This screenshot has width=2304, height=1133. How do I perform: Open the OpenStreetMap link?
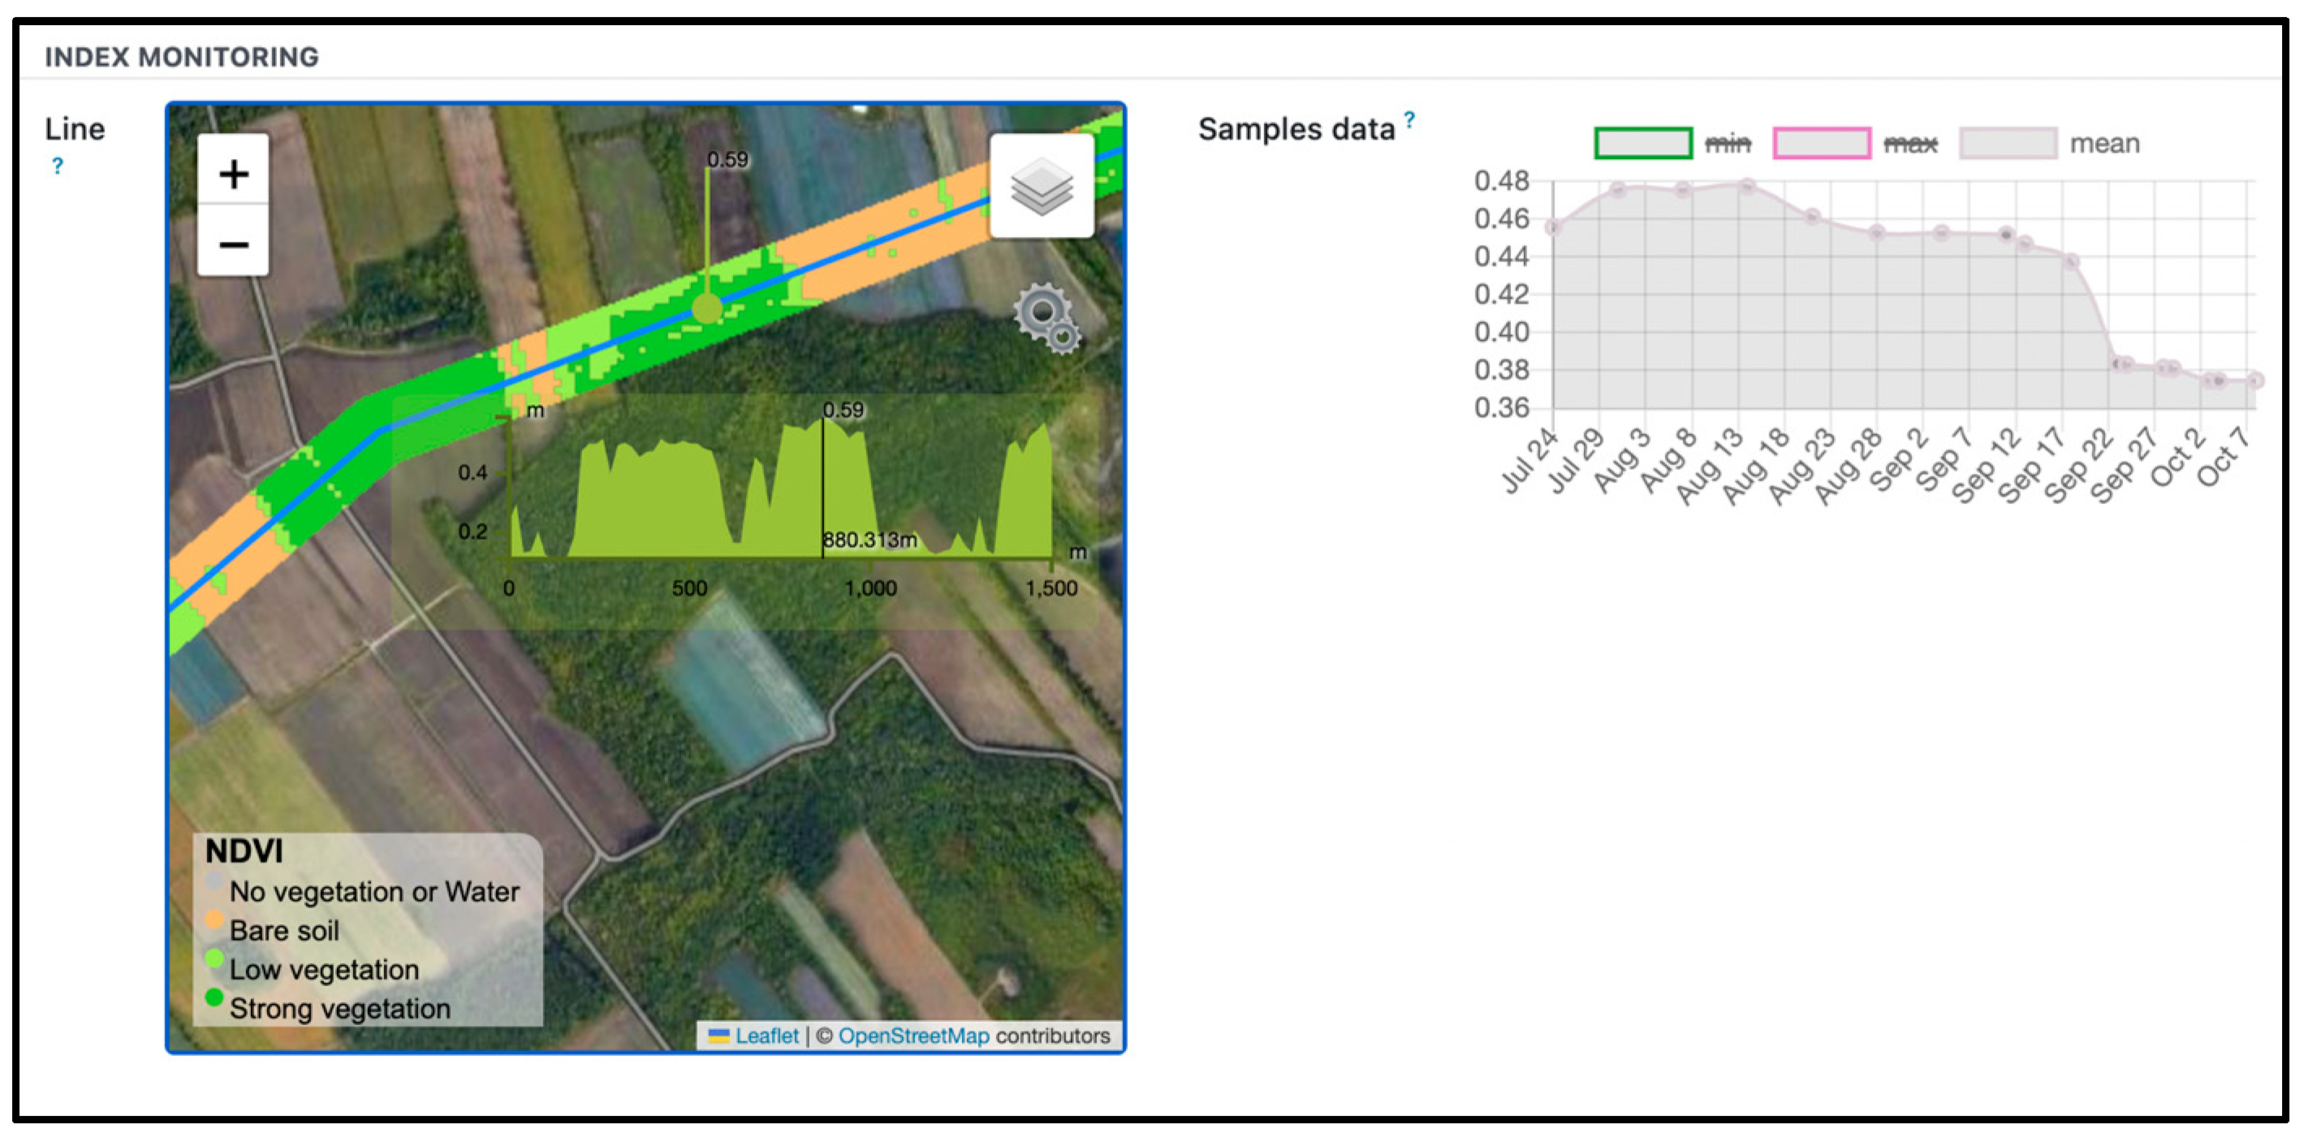pyautogui.click(x=913, y=1036)
